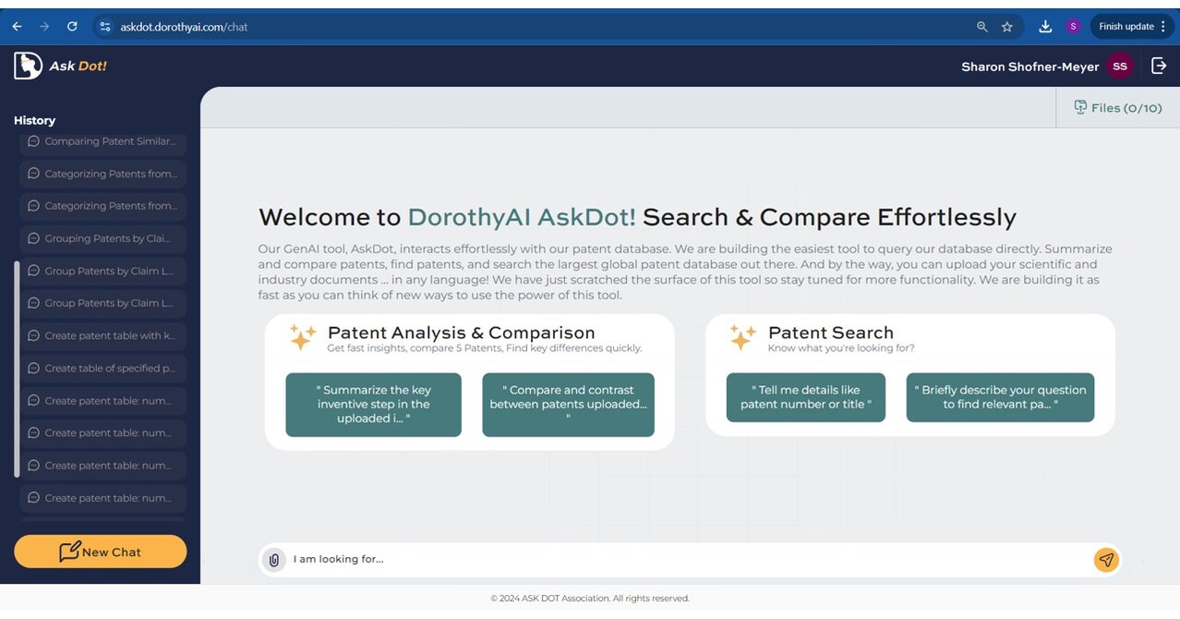Open history chat 'Create table of specified p...'

(x=102, y=368)
